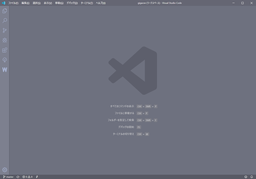Minimize the Visual Studio Code window
The height and width of the screenshot is (179, 256).
(234, 3)
